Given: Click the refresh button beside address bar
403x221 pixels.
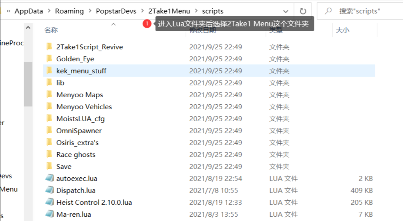Looking at the screenshot, I should tap(303, 11).
